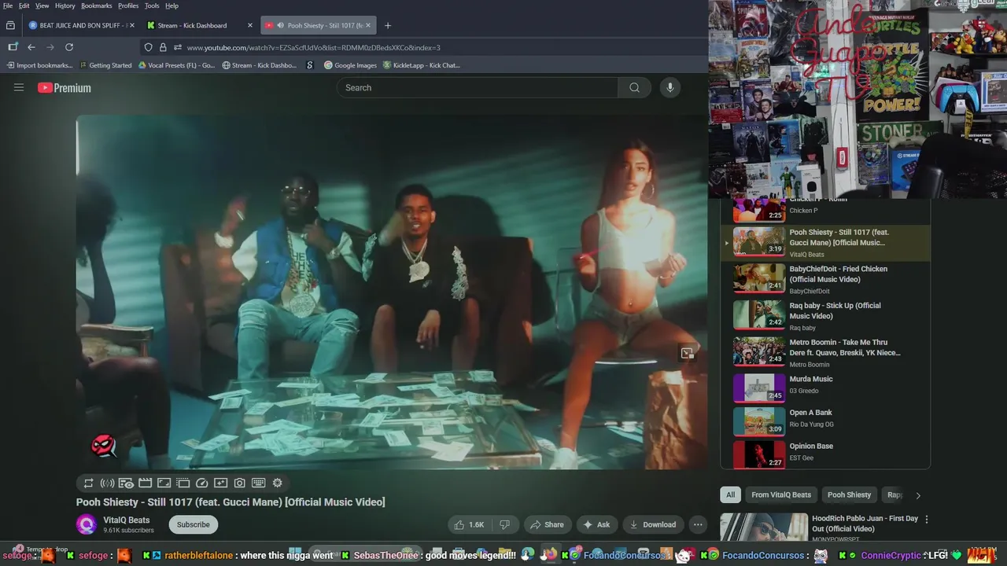Reload the current page

tap(69, 47)
